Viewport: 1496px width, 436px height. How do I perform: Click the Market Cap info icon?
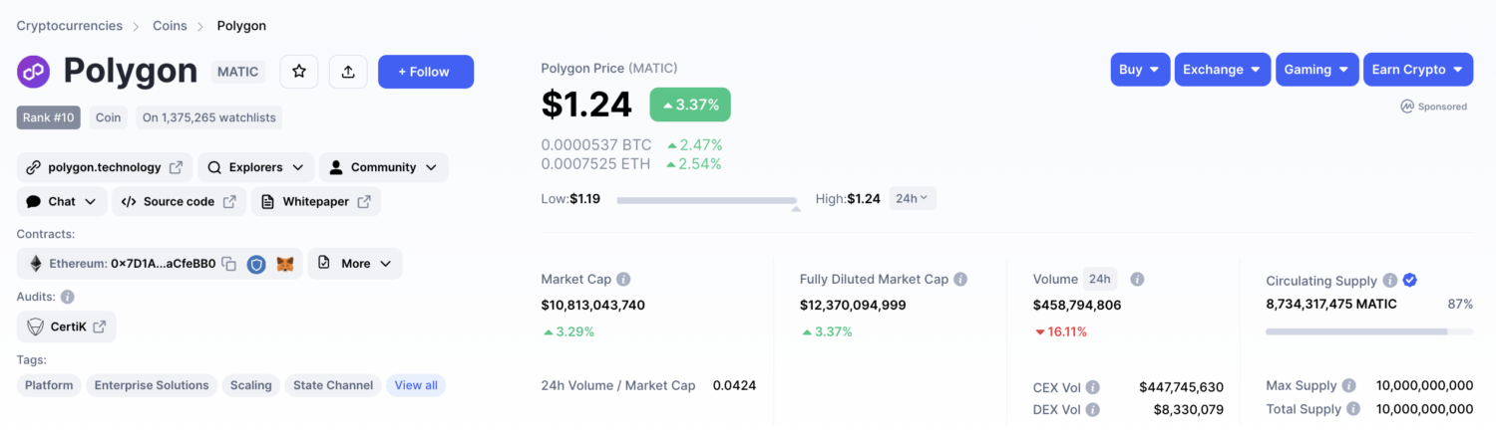(623, 280)
